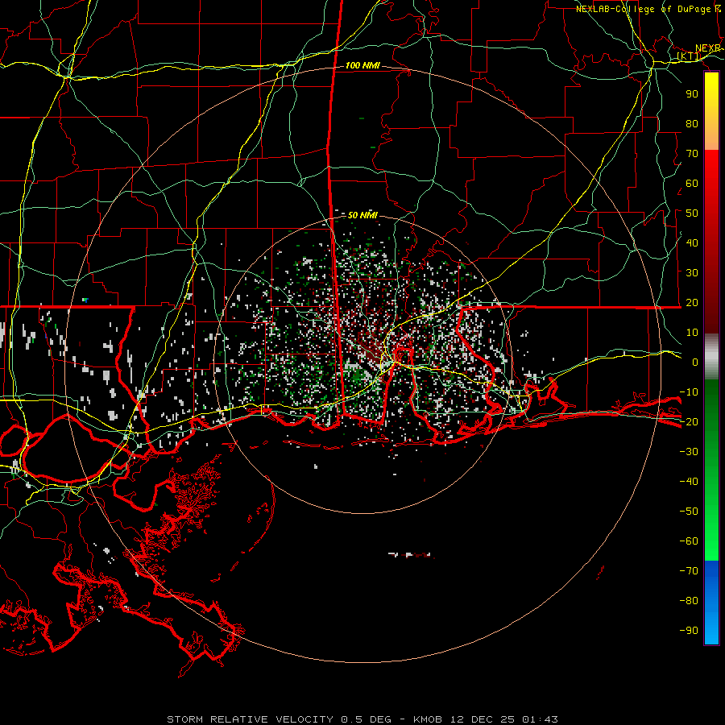Click the -60 value on velocity scale
The height and width of the screenshot is (725, 725).
(x=689, y=541)
